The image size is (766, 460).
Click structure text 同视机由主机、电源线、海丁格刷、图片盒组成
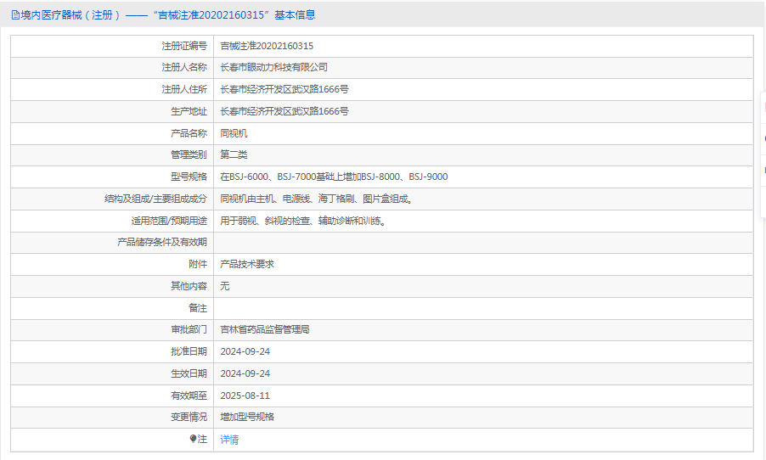316,199
